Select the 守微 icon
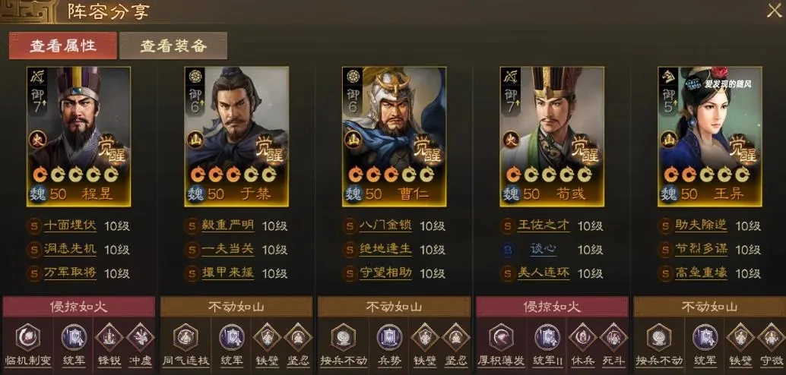This screenshot has height=375, width=786. [x=772, y=337]
